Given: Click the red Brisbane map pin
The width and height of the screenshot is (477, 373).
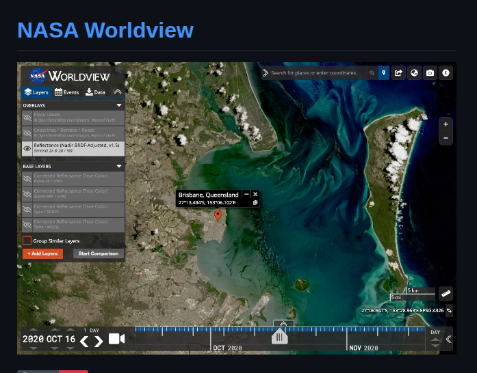Looking at the screenshot, I should click(218, 215).
